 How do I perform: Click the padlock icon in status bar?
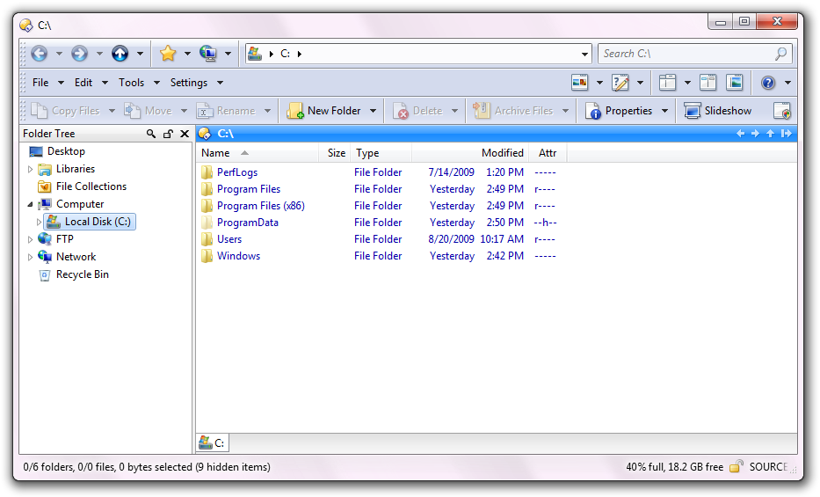coord(737,467)
